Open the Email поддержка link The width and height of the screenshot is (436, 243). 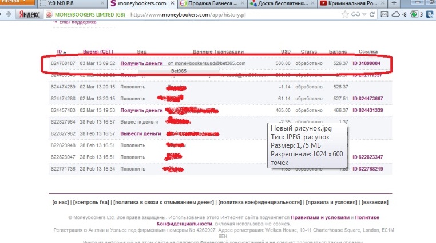(78, 22)
